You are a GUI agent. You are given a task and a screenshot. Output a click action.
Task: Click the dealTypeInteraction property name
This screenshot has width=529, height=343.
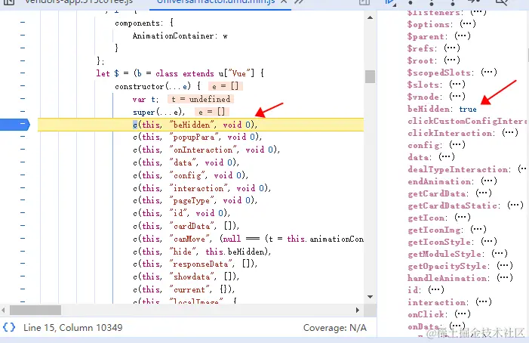coord(458,169)
